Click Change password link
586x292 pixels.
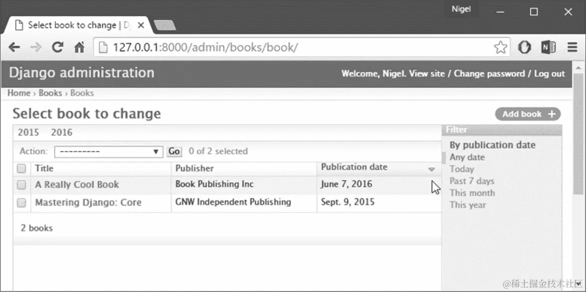click(489, 74)
